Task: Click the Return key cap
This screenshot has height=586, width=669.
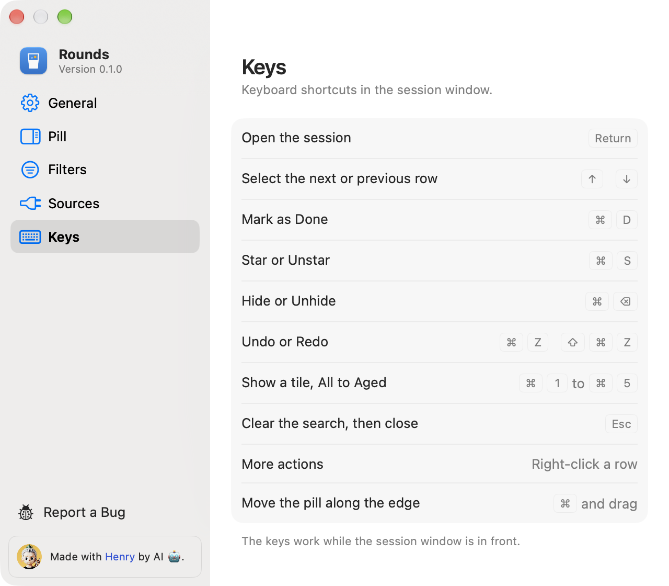Action: 613,138
